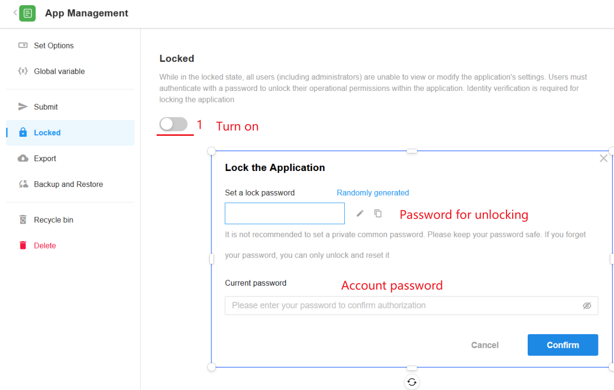Click the padlock icon in the sidebar
This screenshot has height=390, width=614.
(x=23, y=133)
